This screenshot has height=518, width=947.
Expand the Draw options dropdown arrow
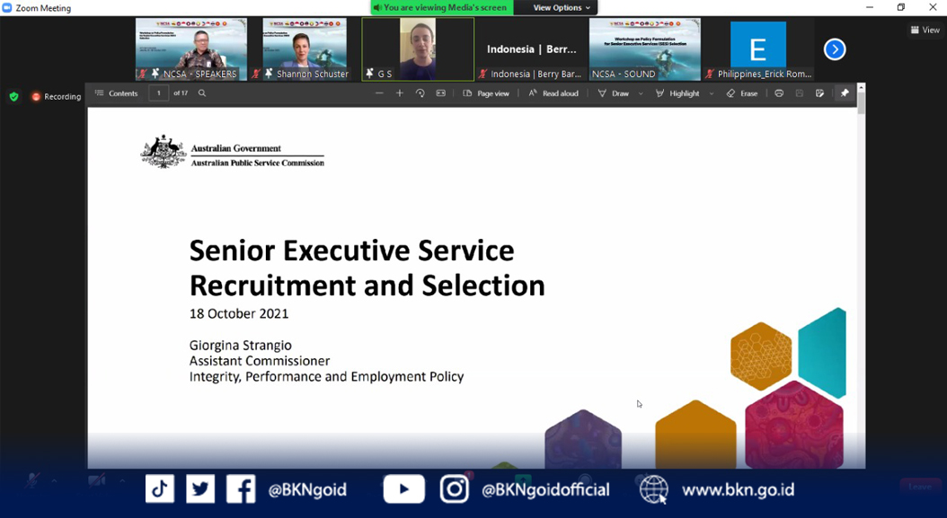point(641,93)
